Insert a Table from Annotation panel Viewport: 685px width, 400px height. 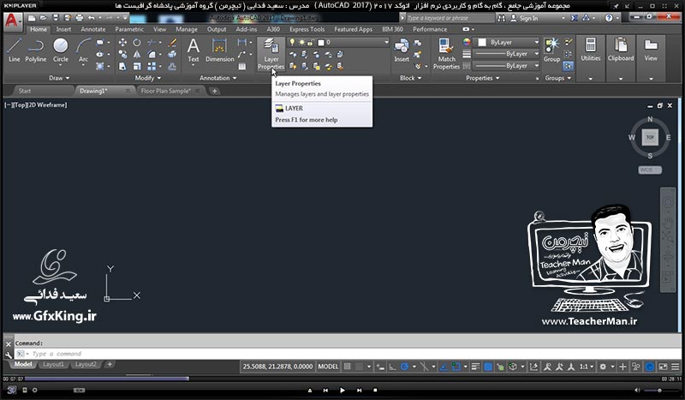coord(242,67)
